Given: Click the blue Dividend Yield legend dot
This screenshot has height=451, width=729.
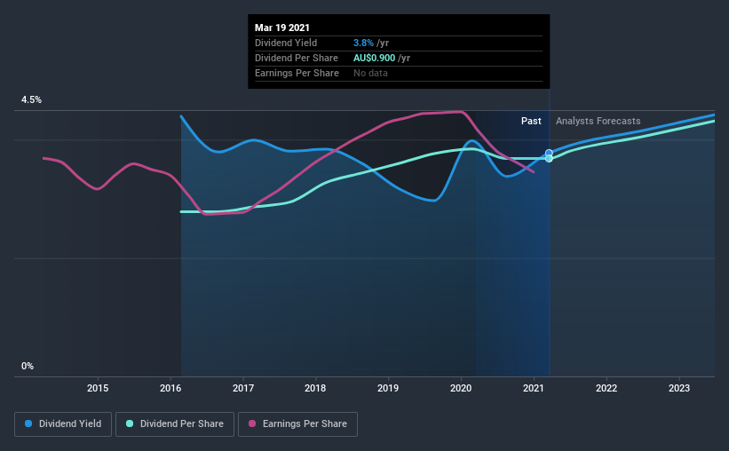Looking at the screenshot, I should pos(28,423).
